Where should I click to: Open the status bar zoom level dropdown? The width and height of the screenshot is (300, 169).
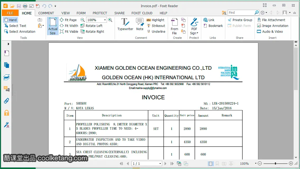(x=256, y=163)
